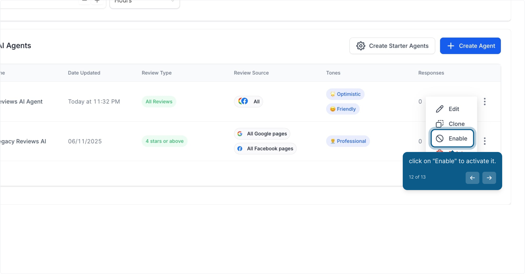Viewport: 525px width, 274px height.
Task: Click the All Reviews type badge
Action: coord(159,101)
